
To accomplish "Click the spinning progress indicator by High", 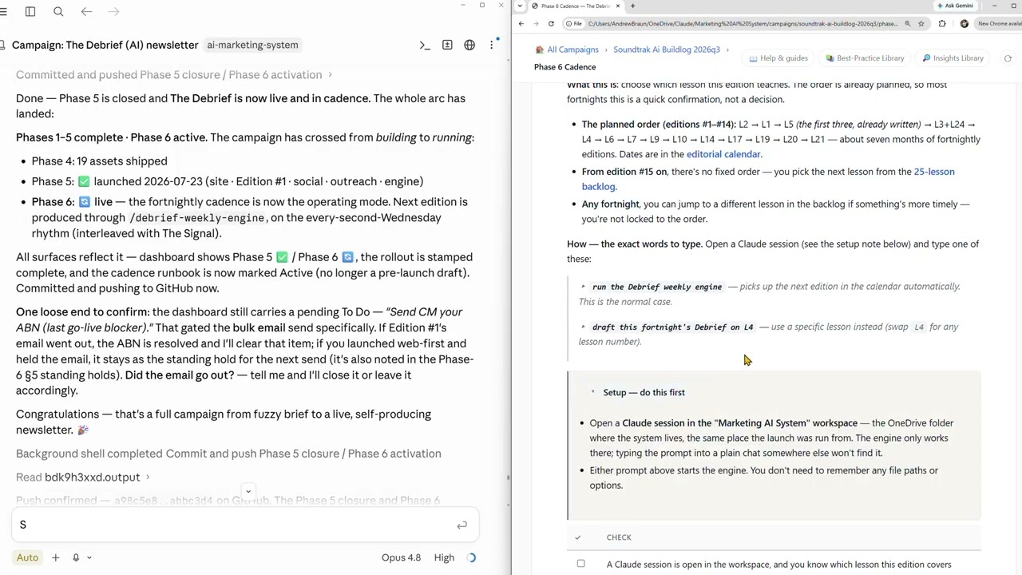I will tap(471, 557).
